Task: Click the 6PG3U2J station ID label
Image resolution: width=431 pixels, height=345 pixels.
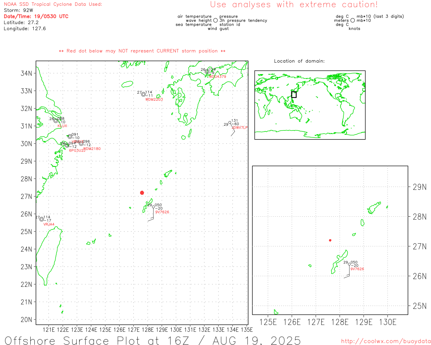Action: tap(77, 151)
